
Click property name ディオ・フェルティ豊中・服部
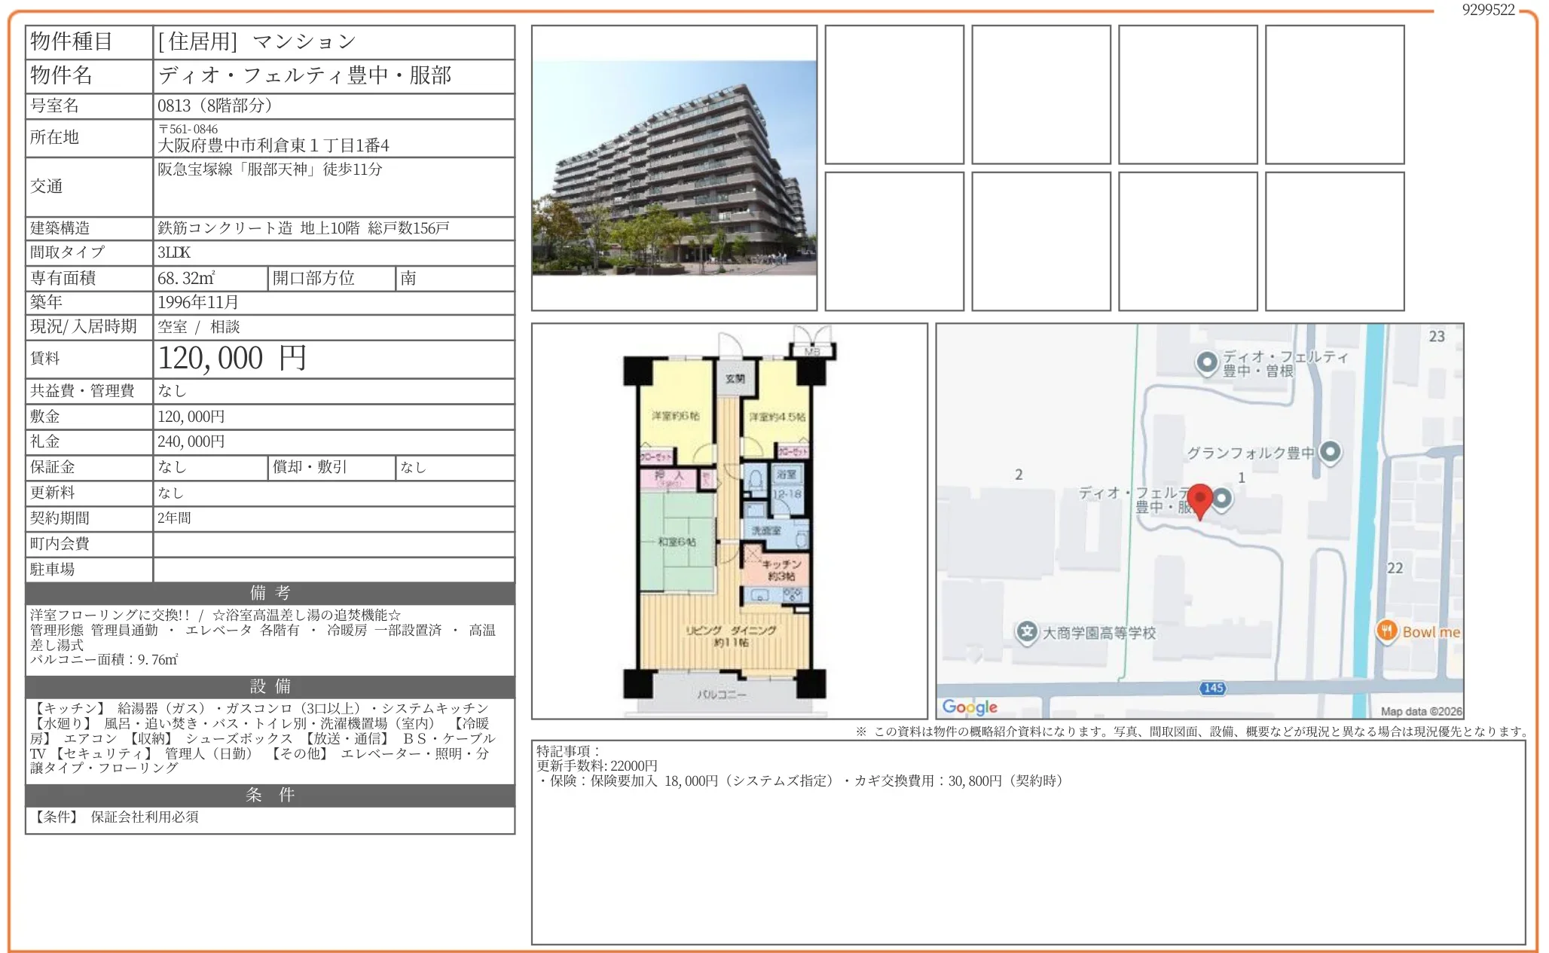tap(304, 75)
